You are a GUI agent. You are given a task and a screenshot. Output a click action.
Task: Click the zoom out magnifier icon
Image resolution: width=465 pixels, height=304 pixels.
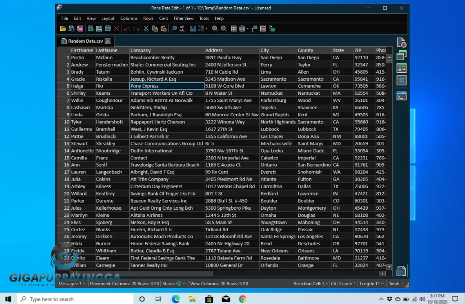(224, 29)
